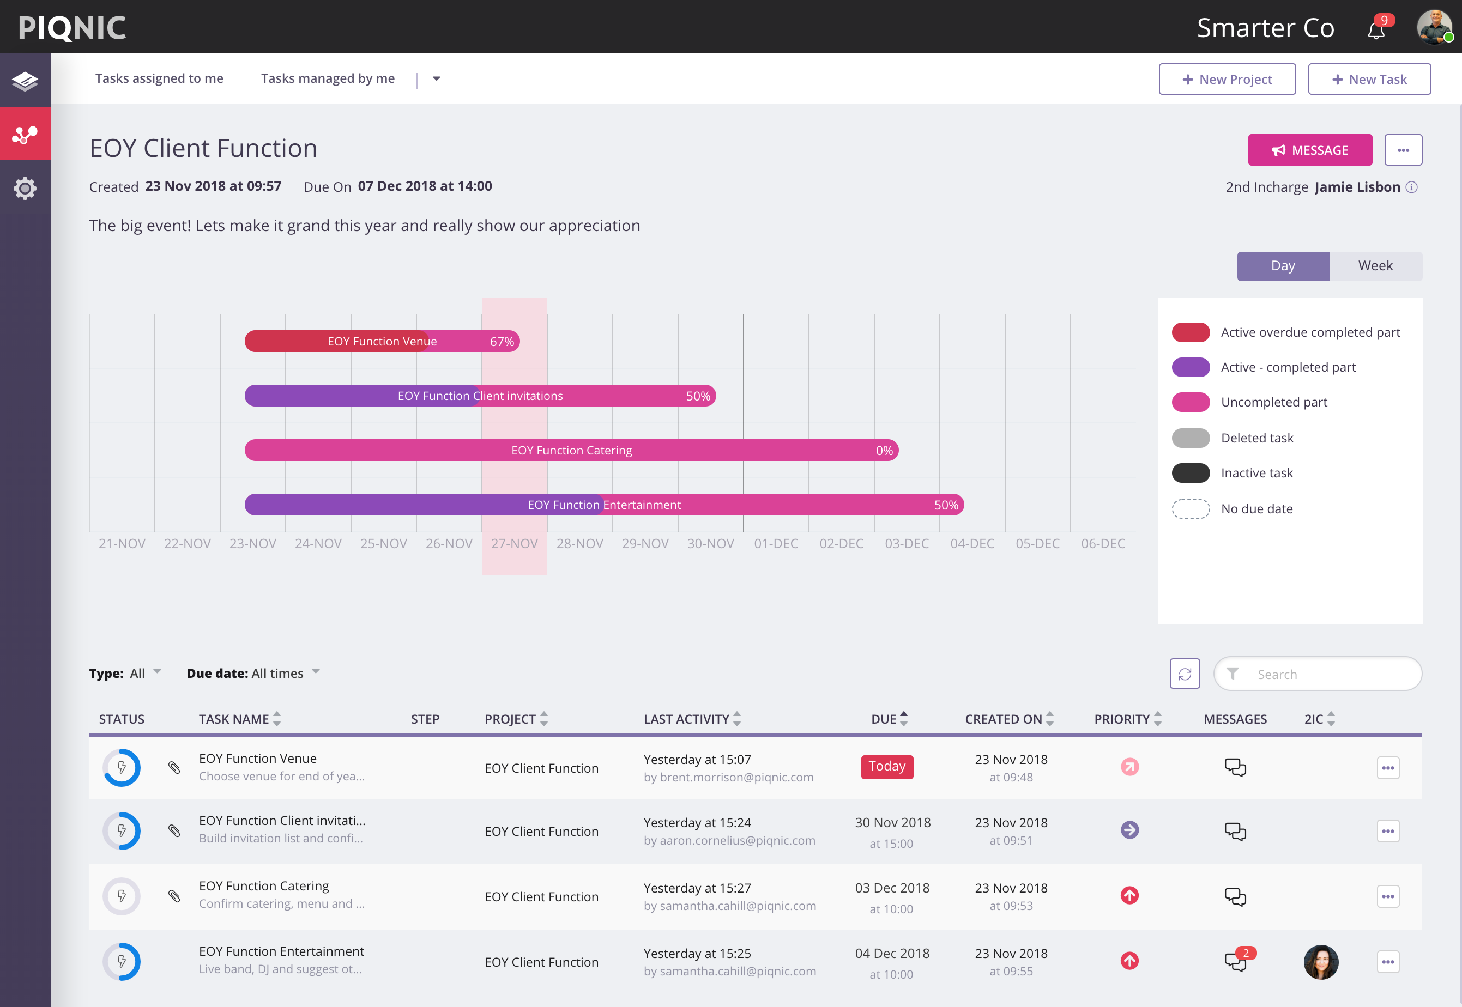Switch to Tasks managed by me
Screen dimensions: 1462x1007
(328, 79)
